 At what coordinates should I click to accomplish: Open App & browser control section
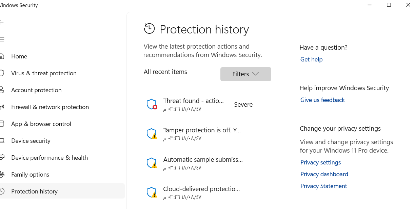point(41,124)
